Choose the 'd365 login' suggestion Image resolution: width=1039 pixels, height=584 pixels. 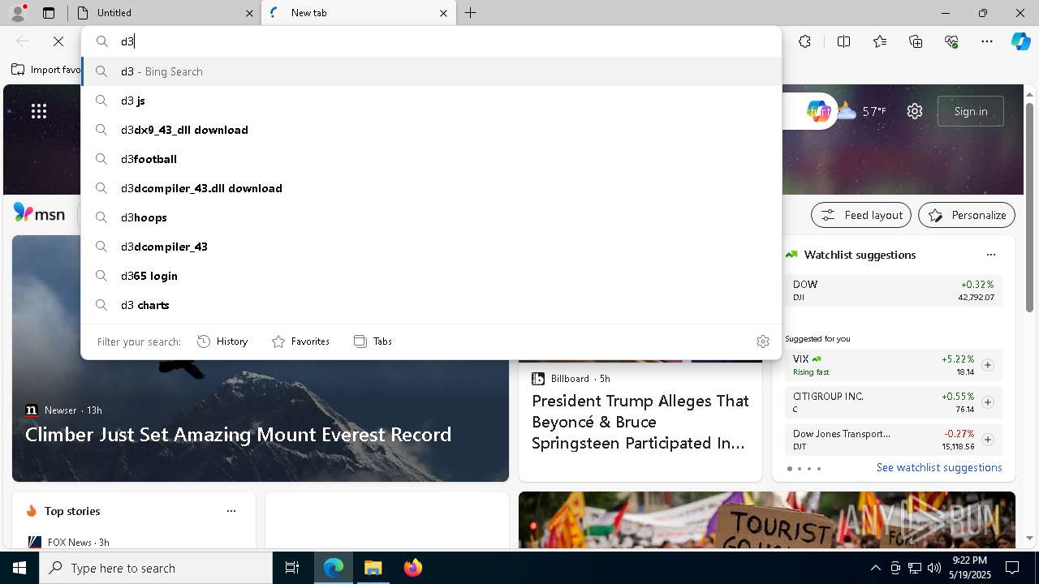(431, 276)
